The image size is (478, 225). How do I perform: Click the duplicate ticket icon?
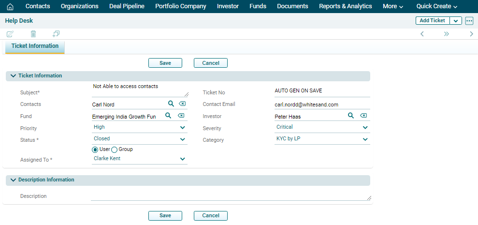click(56, 34)
